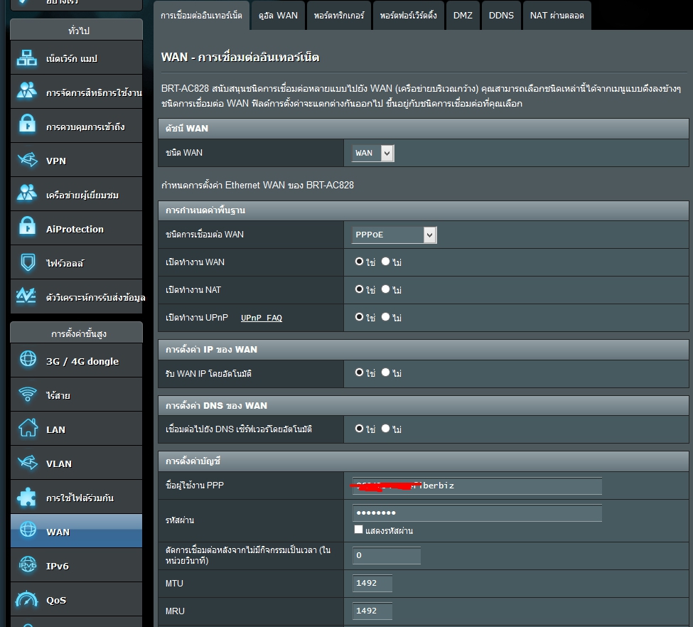This screenshot has width=693, height=627.
Task: Open the ชนิด WAN dropdown
Action: 373,153
